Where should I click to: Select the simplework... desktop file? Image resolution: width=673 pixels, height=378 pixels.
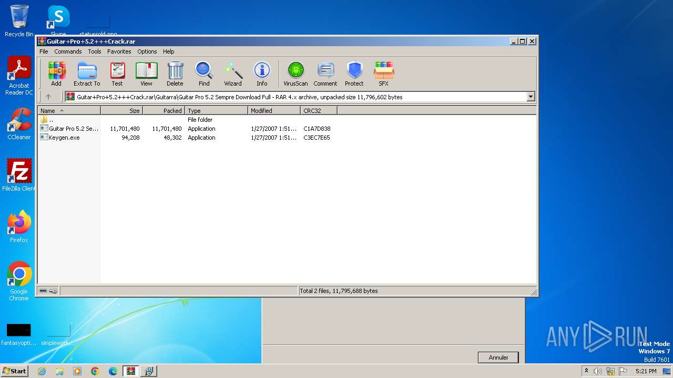tap(58, 334)
